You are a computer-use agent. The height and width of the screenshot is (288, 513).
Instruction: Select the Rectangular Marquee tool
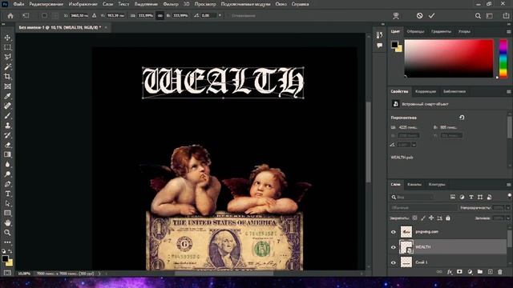(x=7, y=47)
